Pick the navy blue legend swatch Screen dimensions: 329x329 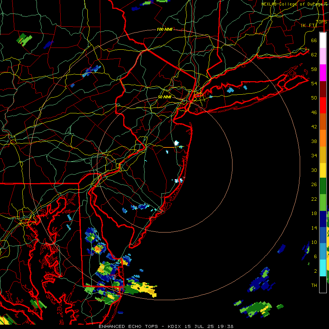(x=323, y=219)
